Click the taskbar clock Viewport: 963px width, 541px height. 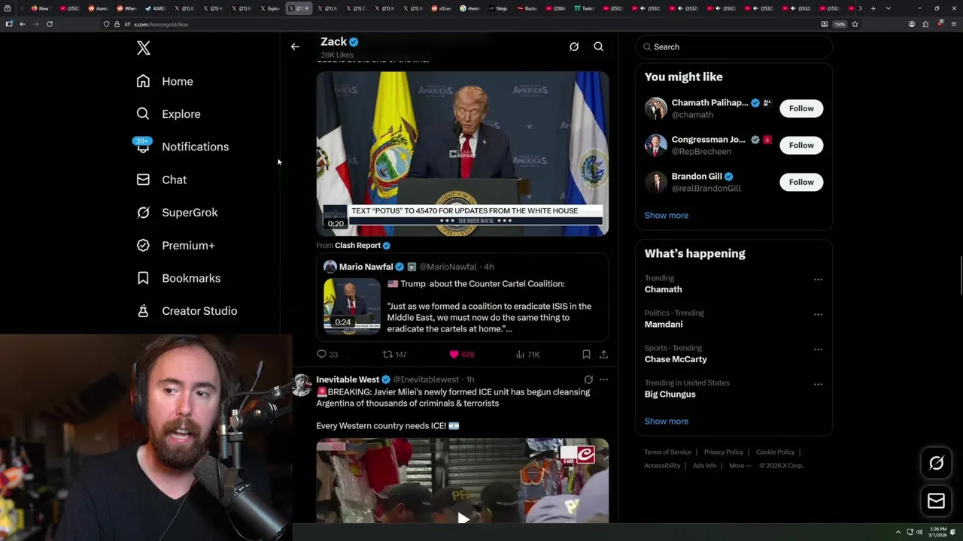[937, 532]
